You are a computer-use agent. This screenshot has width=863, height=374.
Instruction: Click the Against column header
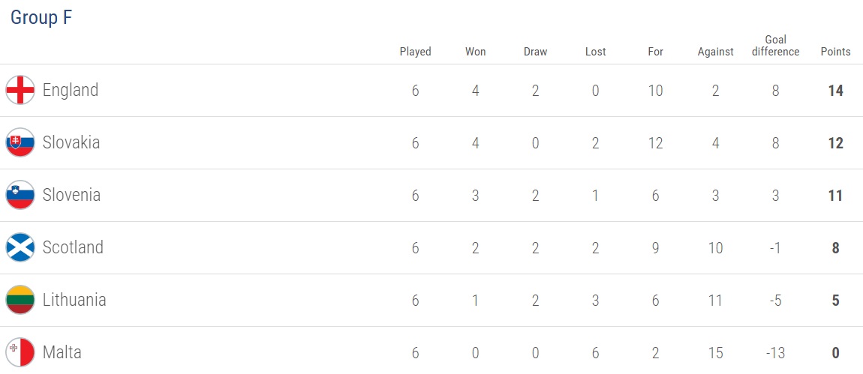pyautogui.click(x=715, y=52)
